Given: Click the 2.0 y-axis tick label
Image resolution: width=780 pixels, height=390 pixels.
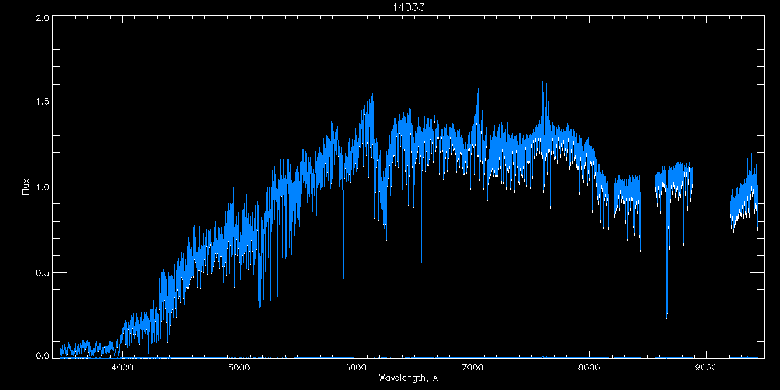Looking at the screenshot, I should tap(43, 18).
